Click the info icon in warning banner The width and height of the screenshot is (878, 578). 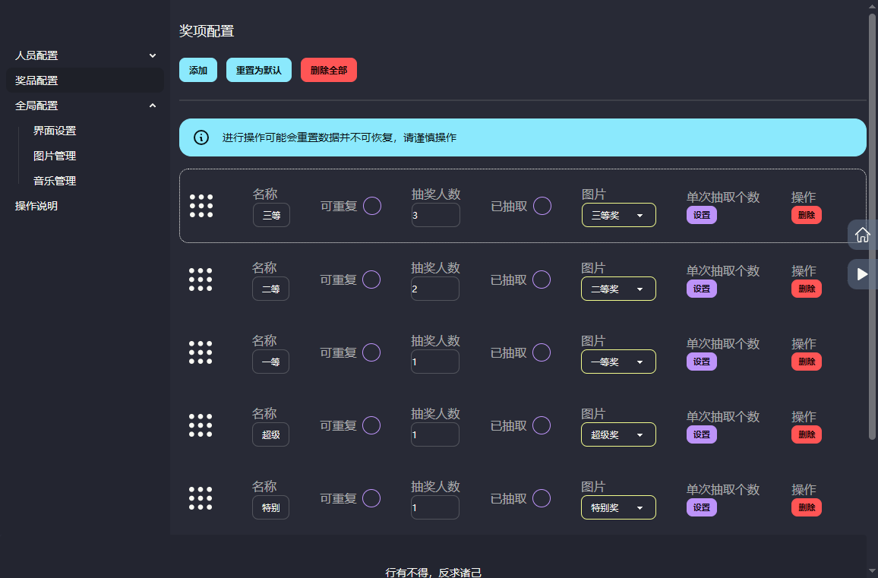201,137
